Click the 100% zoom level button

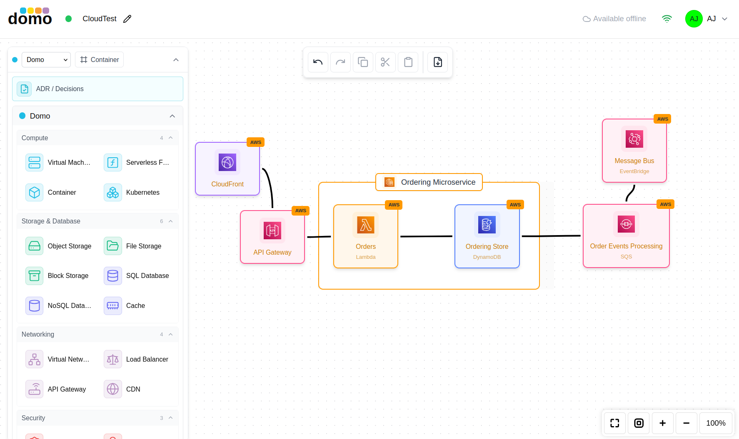click(x=716, y=423)
